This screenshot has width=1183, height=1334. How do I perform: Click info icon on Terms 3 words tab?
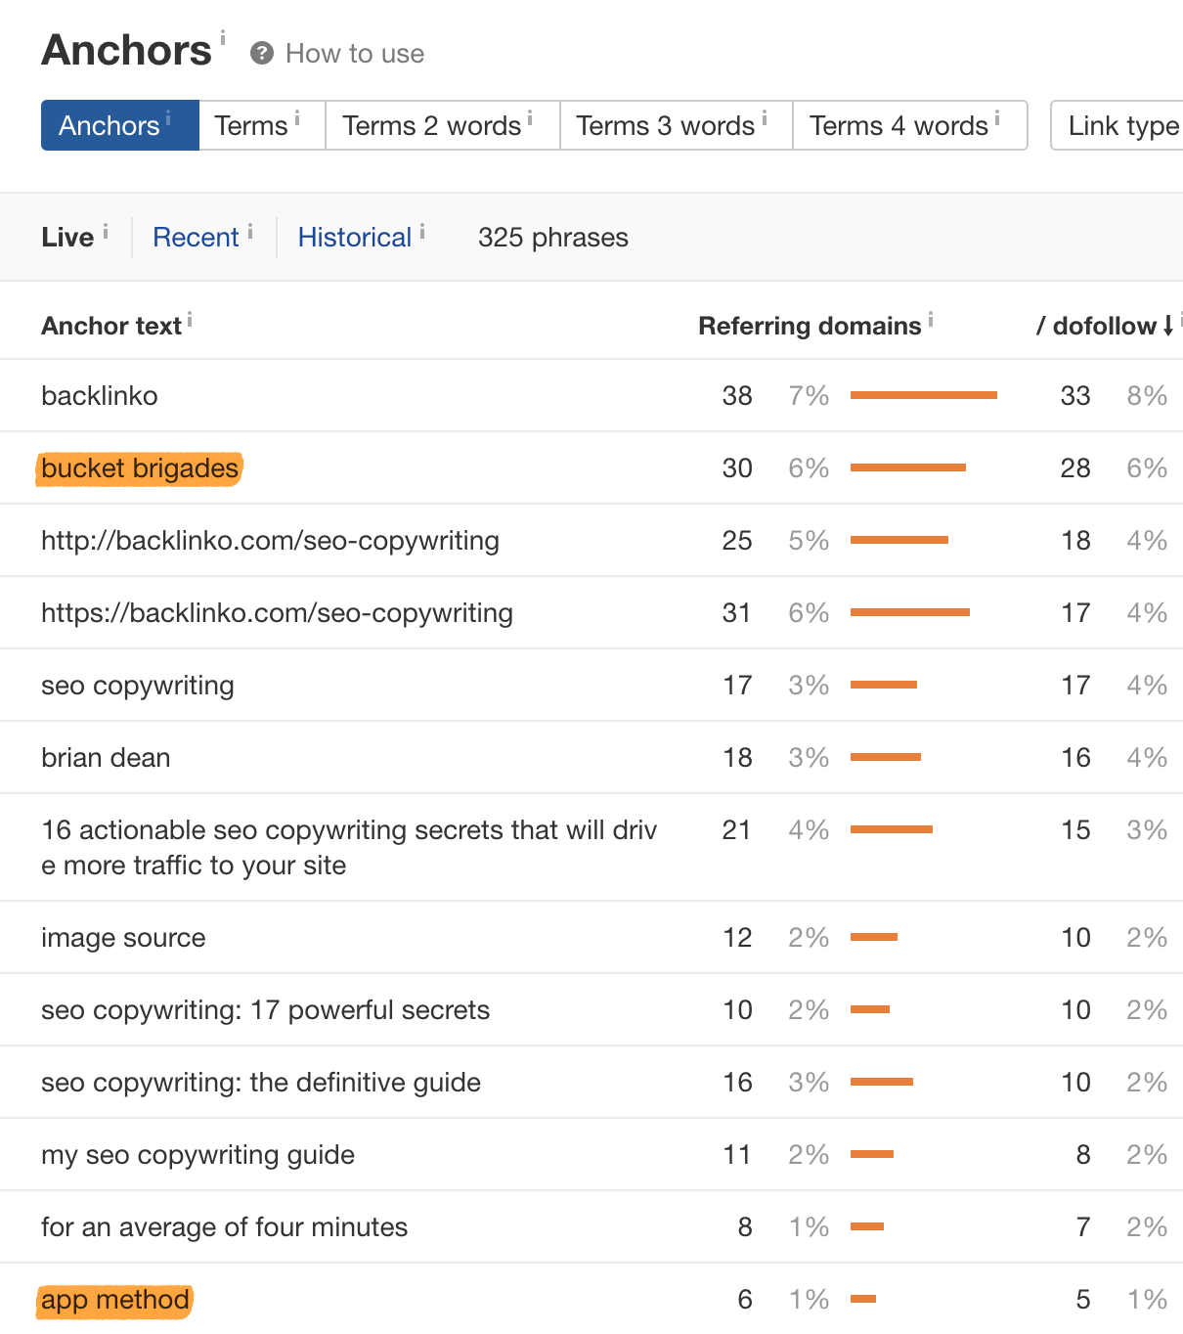pos(765,118)
